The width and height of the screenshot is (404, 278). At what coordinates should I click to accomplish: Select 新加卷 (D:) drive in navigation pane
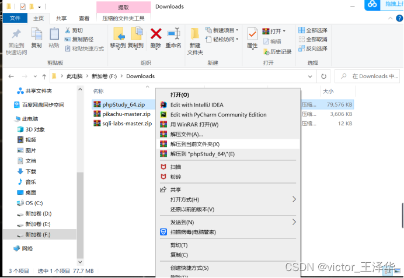click(x=34, y=214)
